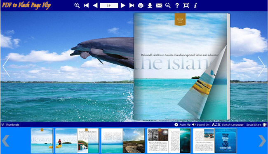Show book info with the i icon
The image size is (268, 154).
(195, 5)
